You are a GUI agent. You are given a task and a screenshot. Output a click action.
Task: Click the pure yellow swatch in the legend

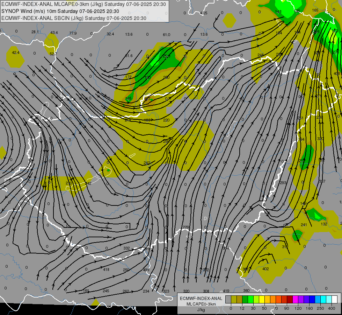(x=262, y=299)
